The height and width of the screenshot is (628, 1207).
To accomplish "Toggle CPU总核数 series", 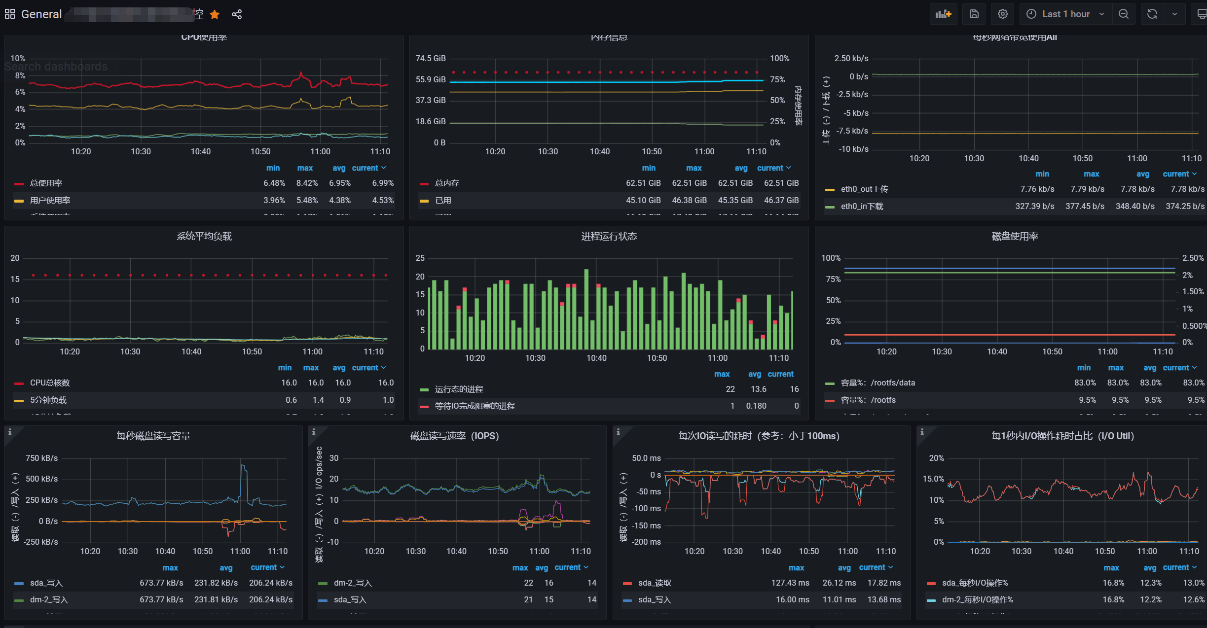I will [x=50, y=383].
